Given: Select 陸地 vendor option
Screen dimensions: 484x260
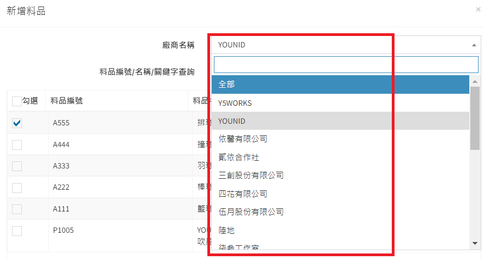Looking at the screenshot, I should [x=340, y=230].
